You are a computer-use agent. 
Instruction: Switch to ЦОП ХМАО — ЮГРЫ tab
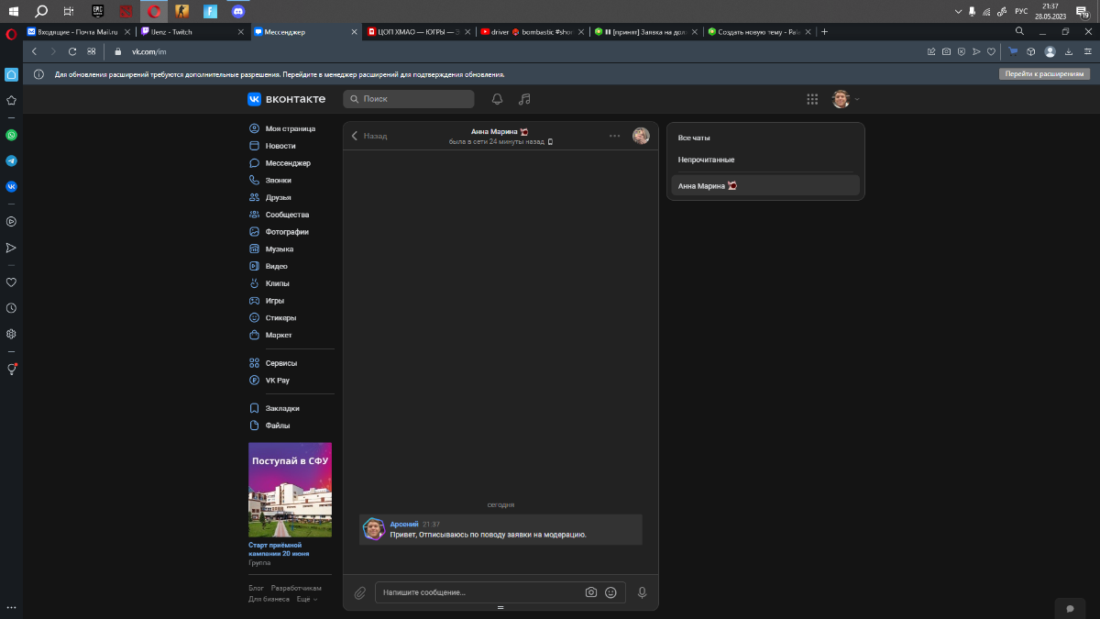coord(417,31)
